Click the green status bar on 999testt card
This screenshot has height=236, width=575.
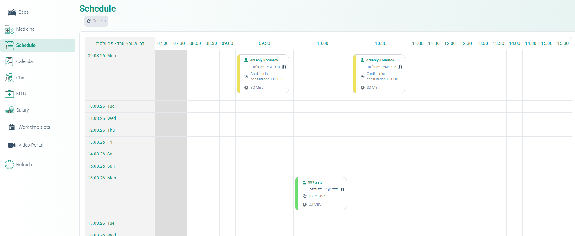(297, 194)
